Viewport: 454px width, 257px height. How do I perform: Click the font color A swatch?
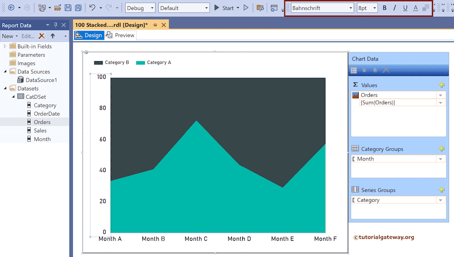click(x=415, y=8)
